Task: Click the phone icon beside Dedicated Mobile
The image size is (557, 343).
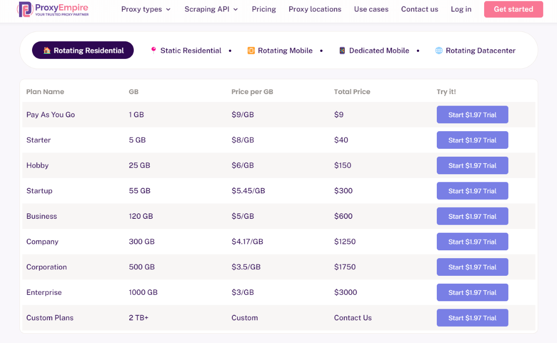Action: tap(342, 51)
